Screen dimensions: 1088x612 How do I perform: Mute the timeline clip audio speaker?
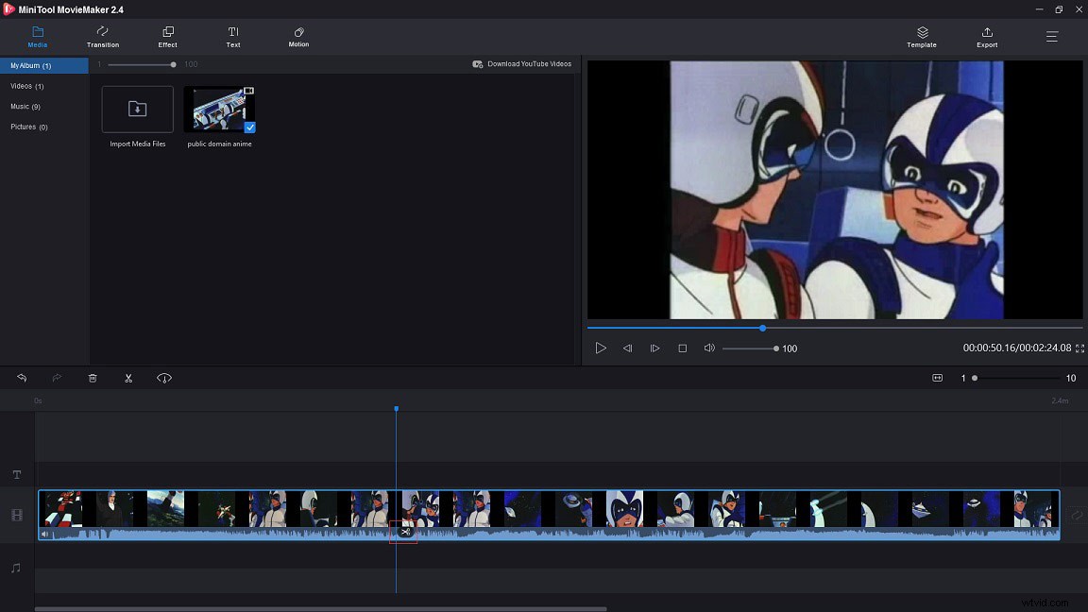[x=44, y=534]
